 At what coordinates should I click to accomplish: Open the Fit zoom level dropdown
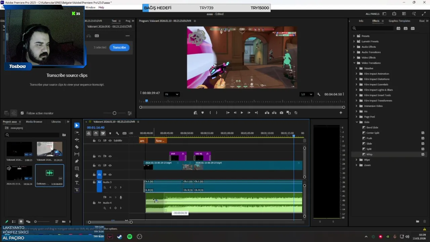point(171,94)
